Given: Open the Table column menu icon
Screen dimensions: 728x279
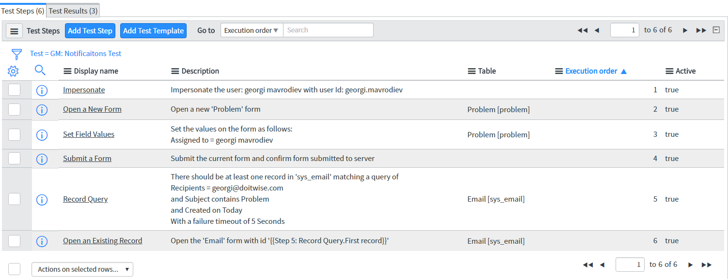Looking at the screenshot, I should (470, 71).
